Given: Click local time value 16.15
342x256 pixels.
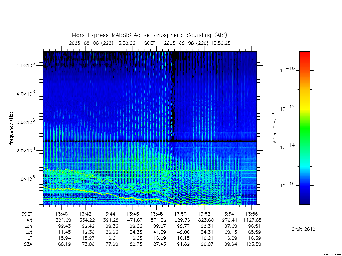Looking at the screenshot, I should click(x=183, y=238).
